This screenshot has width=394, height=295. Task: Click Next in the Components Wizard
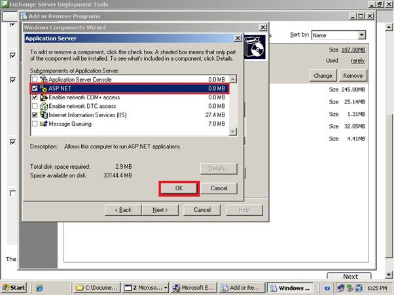point(160,210)
